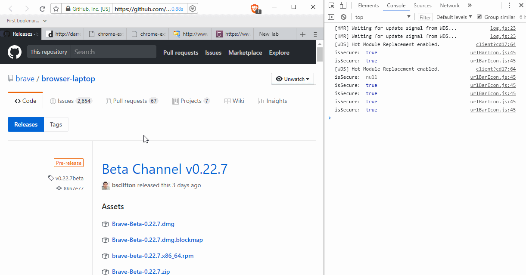This screenshot has width=526, height=275.
Task: Click the browser forward arrow
Action: [x=27, y=9]
